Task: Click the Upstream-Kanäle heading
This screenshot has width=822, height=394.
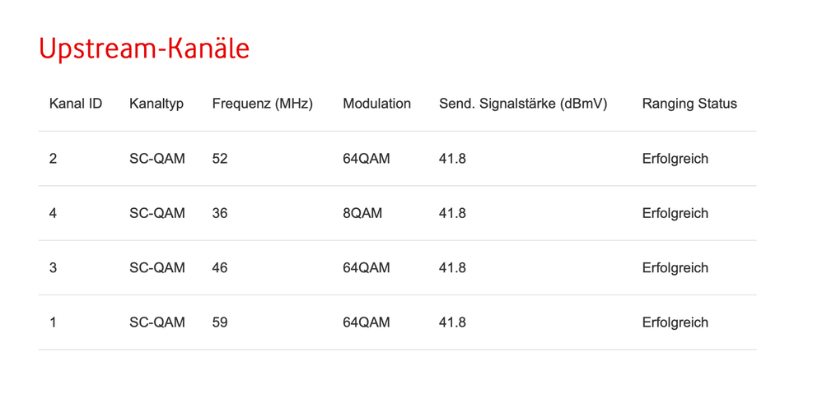Action: (x=143, y=49)
